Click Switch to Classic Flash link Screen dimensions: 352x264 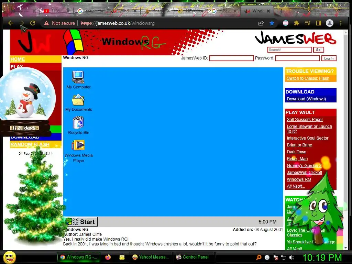(x=308, y=78)
